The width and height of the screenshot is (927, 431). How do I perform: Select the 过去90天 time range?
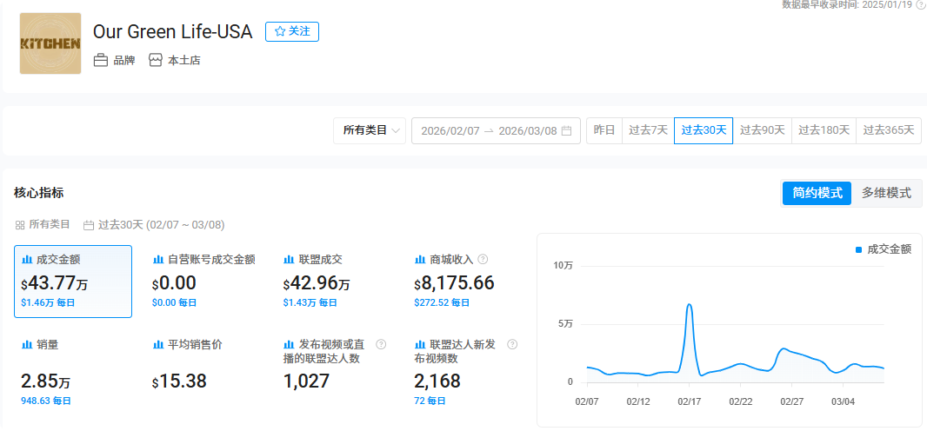coord(762,130)
